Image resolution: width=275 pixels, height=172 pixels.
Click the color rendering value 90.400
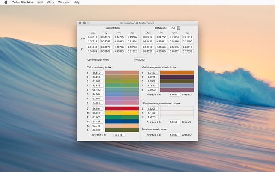point(98,90)
